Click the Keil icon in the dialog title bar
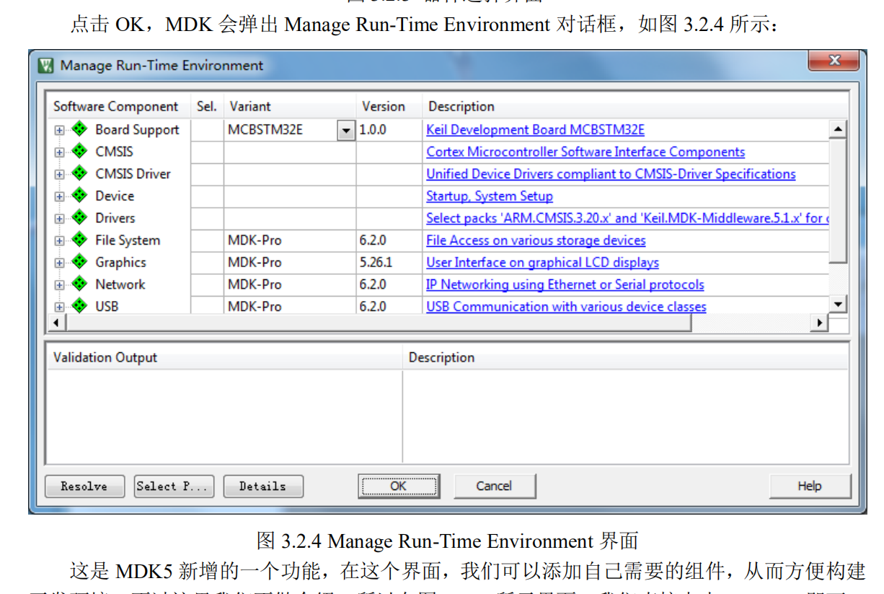 (x=46, y=66)
